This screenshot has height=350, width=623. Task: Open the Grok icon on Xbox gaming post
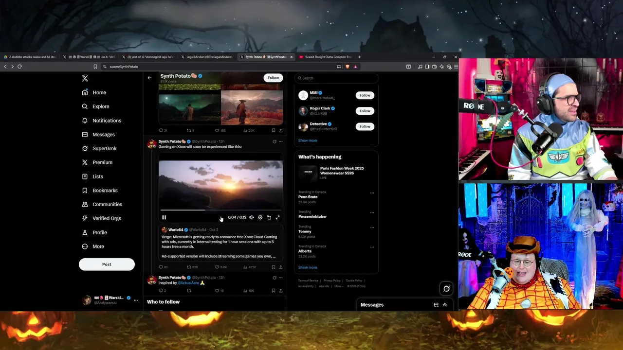click(274, 141)
